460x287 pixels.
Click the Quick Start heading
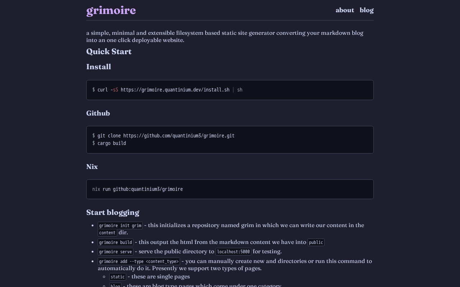[x=109, y=52]
